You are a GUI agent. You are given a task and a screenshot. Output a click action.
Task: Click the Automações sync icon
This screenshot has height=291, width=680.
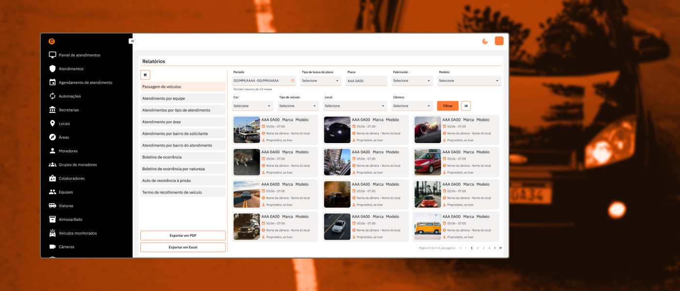point(52,96)
